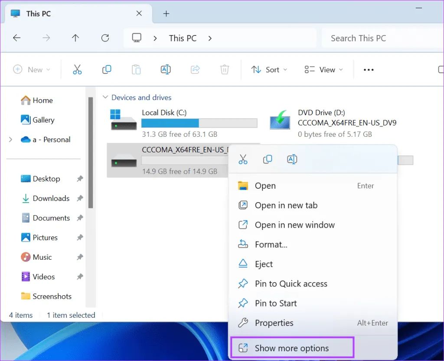444x361 pixels.
Task: Add a new tab with plus button
Action: (x=166, y=13)
